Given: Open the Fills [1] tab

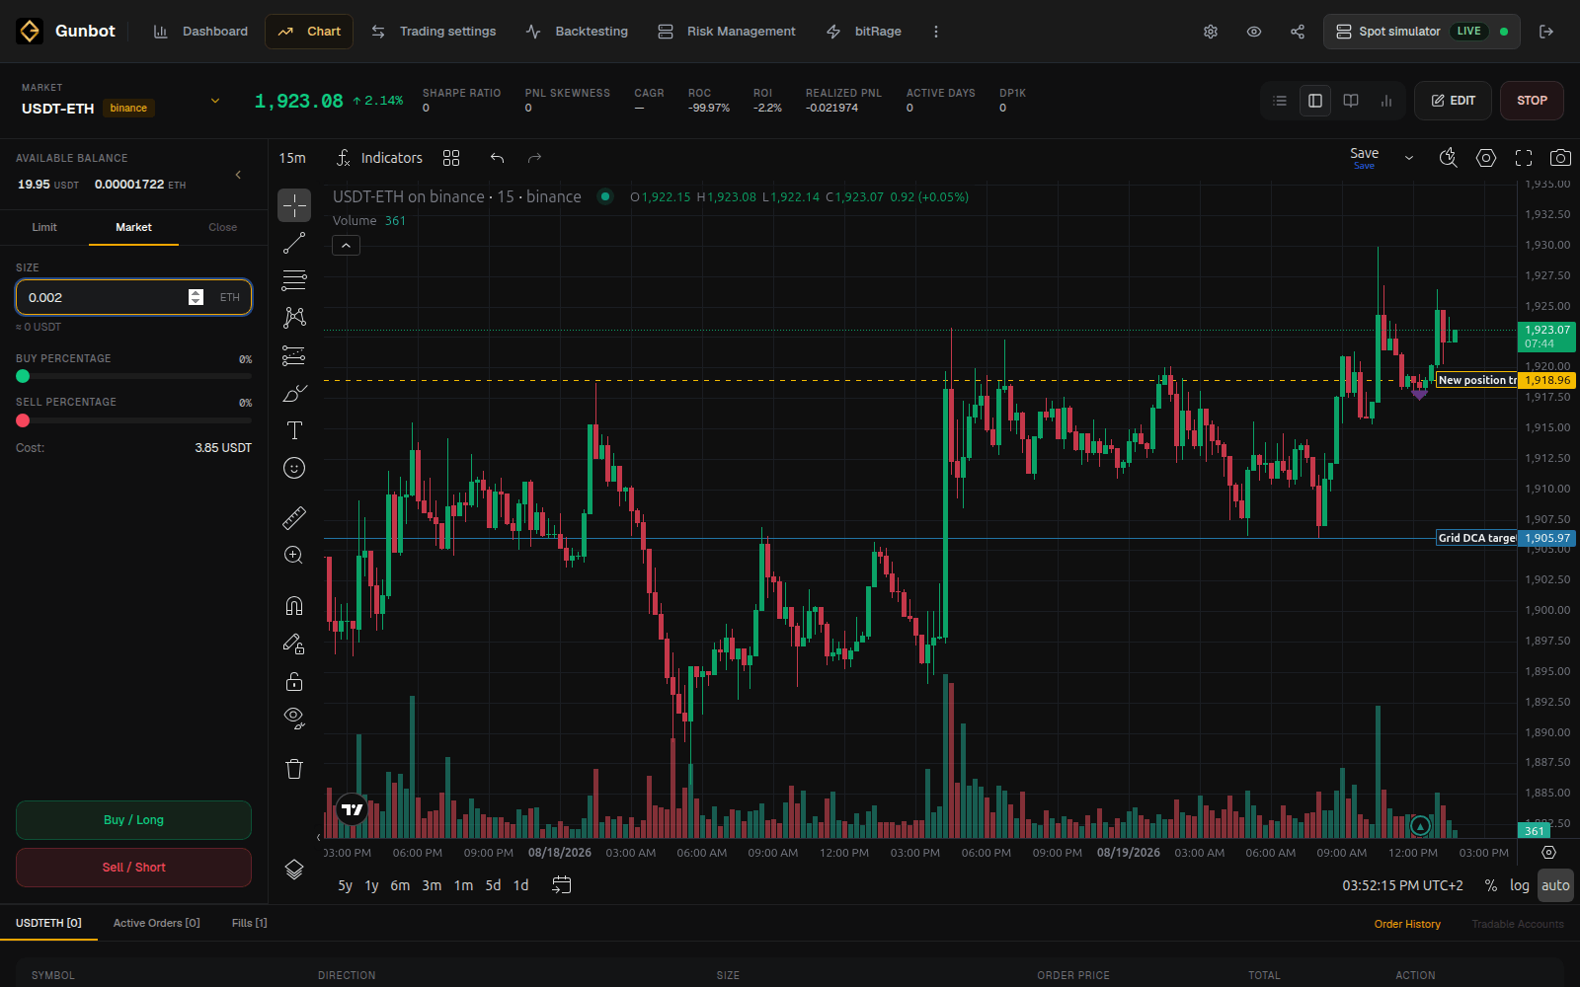Looking at the screenshot, I should coord(249,923).
